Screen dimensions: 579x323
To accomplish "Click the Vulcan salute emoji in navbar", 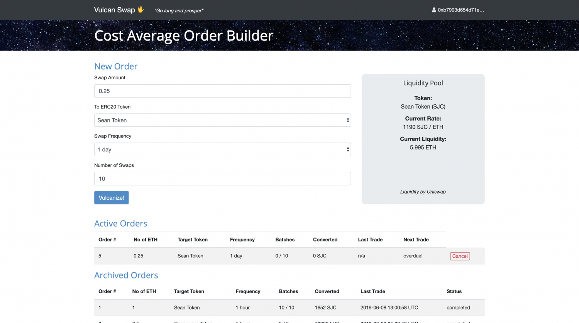I will [x=141, y=10].
